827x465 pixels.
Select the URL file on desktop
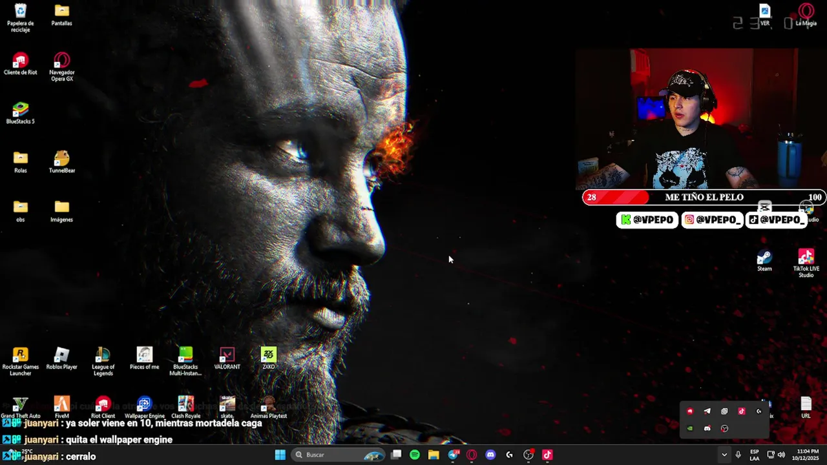click(x=806, y=408)
